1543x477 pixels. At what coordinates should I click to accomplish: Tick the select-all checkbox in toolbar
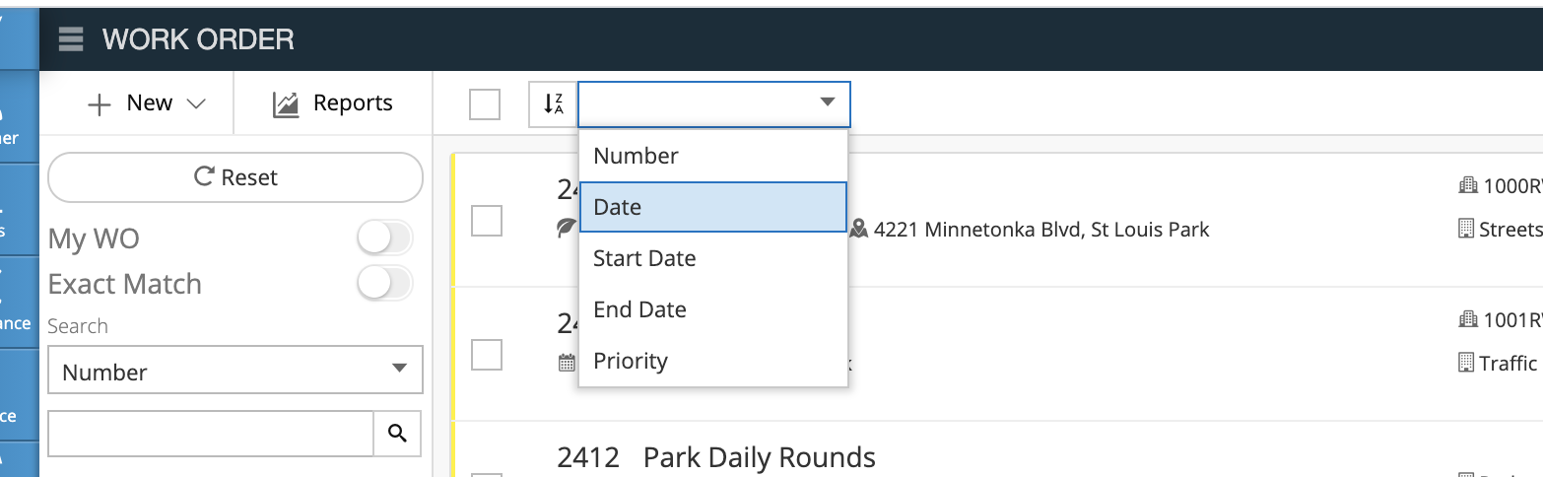(x=485, y=103)
